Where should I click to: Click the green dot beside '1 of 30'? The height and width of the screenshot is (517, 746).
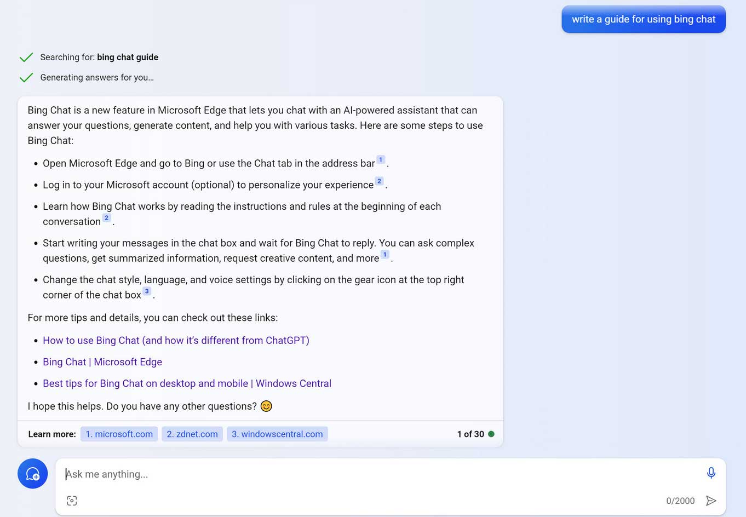point(491,434)
